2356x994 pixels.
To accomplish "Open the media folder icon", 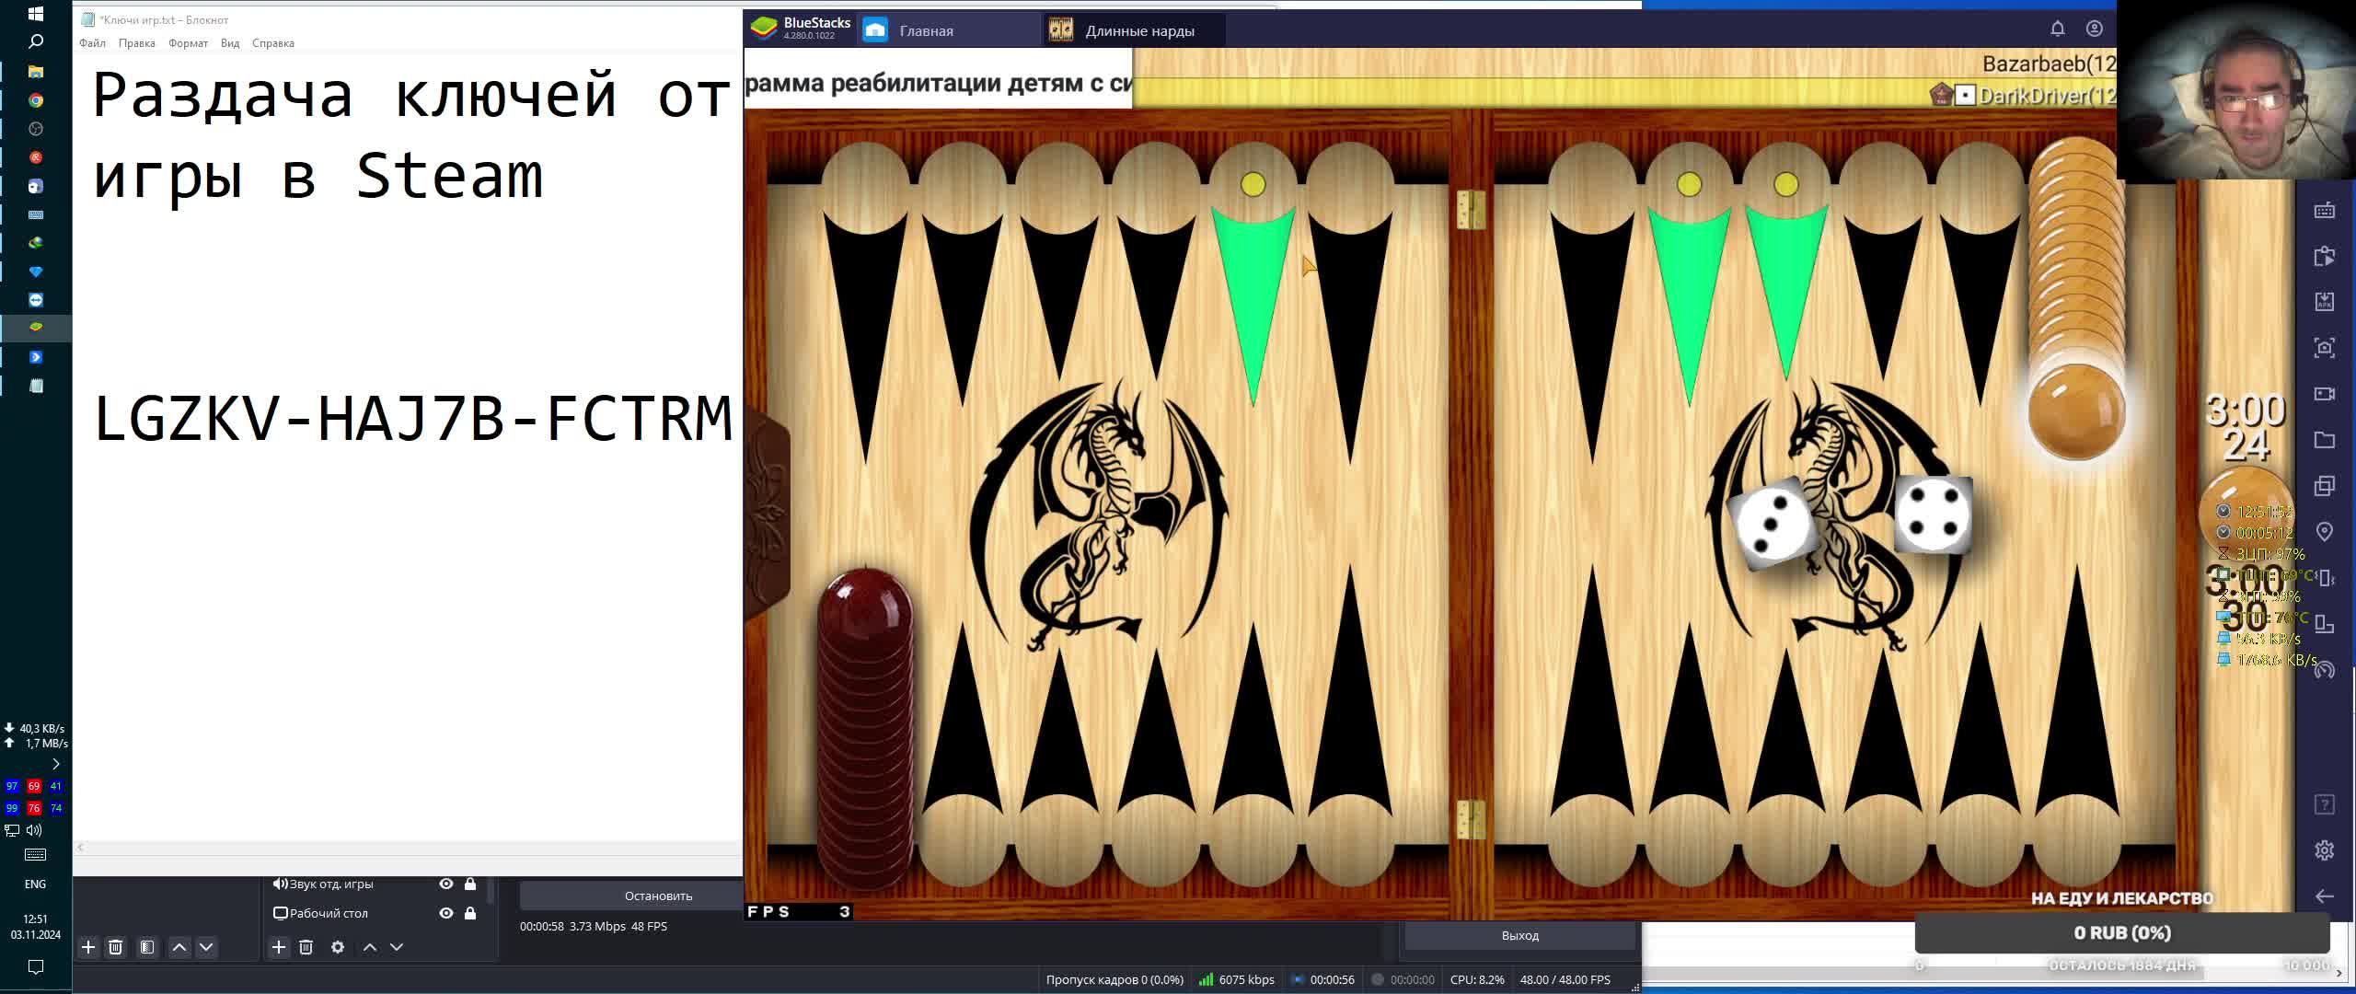I will pyautogui.click(x=2324, y=440).
